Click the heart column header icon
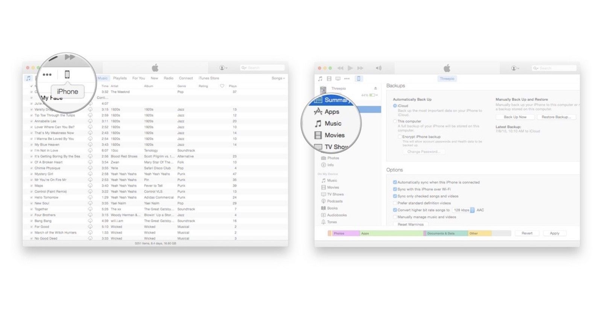 click(222, 86)
